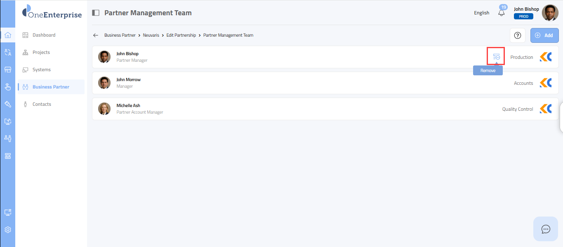The width and height of the screenshot is (563, 247).
Task: Open the notifications bell
Action: [502, 13]
